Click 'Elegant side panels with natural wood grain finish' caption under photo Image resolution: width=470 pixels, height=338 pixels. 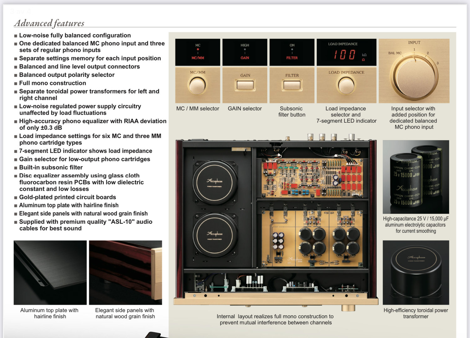(125, 313)
